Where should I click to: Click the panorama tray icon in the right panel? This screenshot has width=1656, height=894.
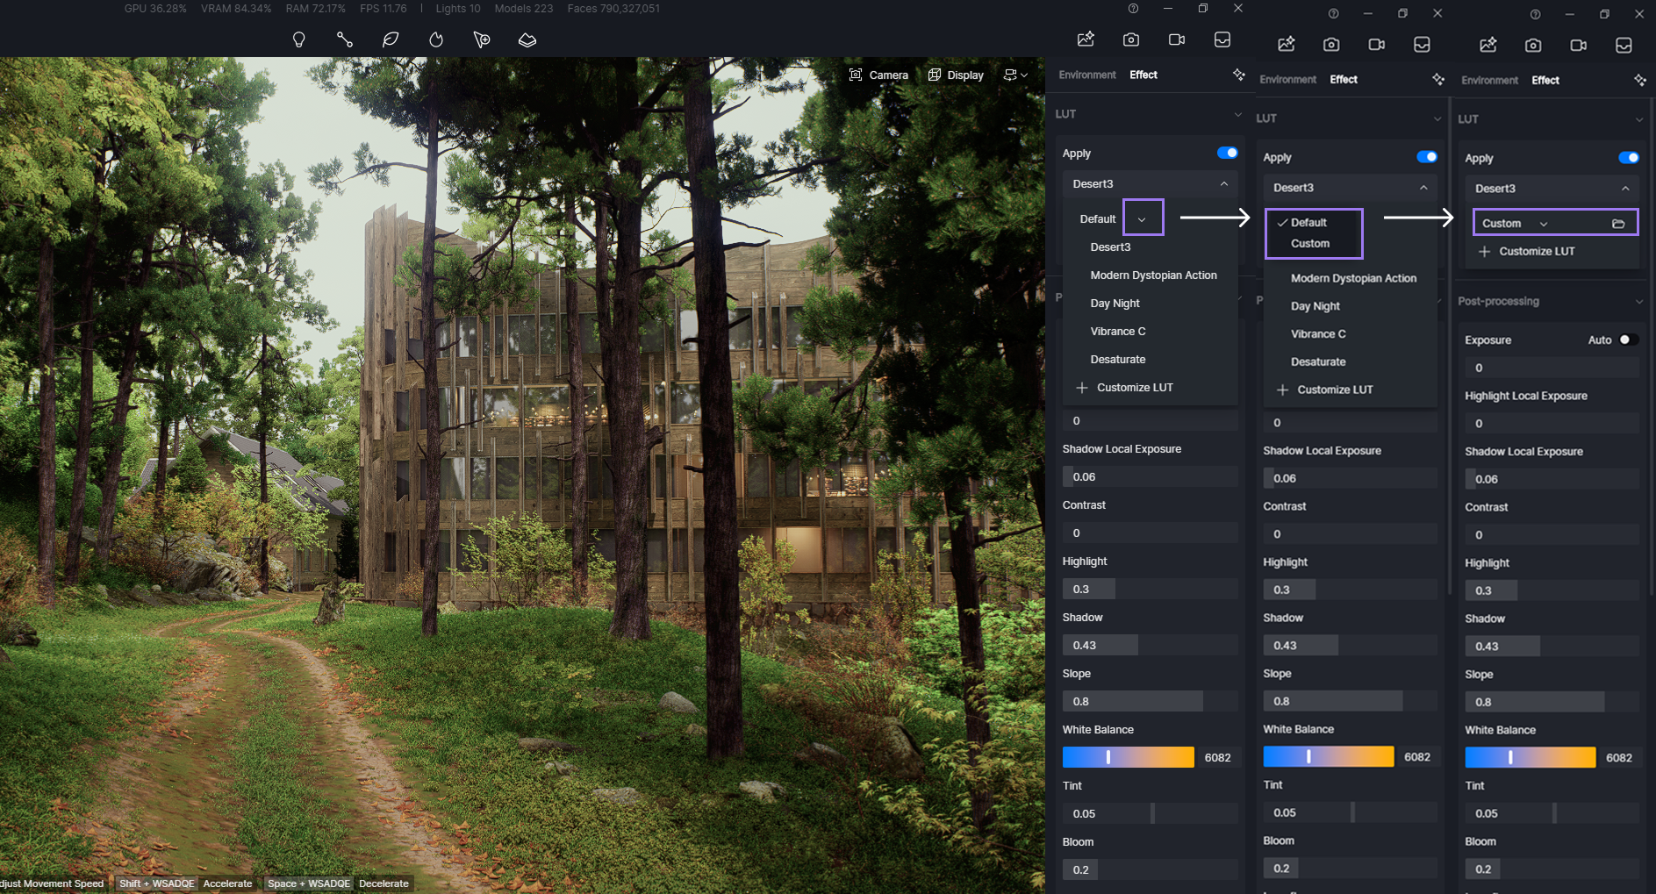click(x=1624, y=46)
